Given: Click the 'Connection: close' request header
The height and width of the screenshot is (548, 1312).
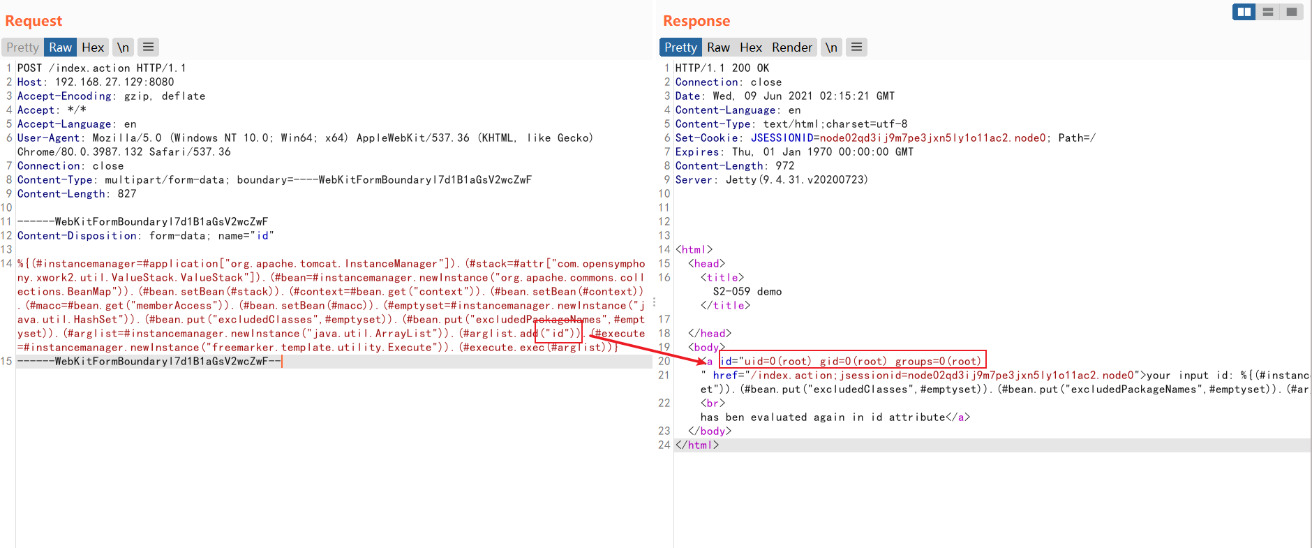Looking at the screenshot, I should [70, 165].
